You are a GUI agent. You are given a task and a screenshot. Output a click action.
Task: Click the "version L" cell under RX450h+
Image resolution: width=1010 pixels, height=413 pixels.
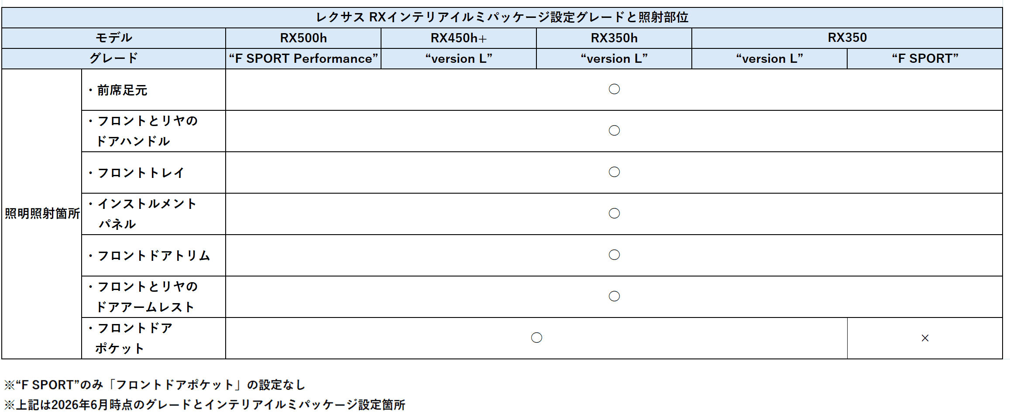tap(459, 58)
